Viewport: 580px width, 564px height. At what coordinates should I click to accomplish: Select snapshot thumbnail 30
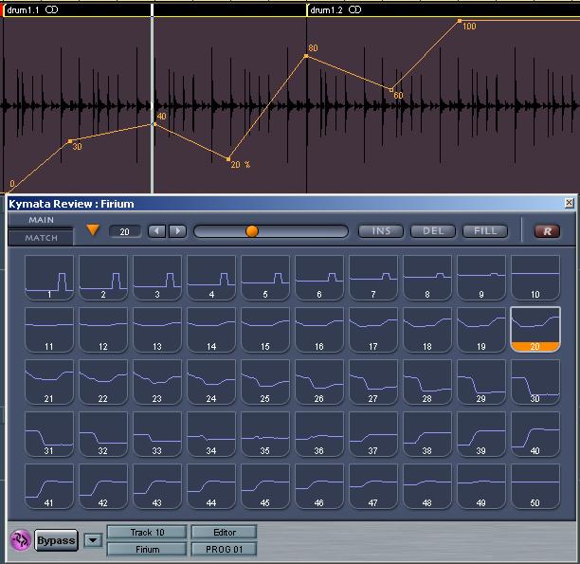pyautogui.click(x=535, y=382)
